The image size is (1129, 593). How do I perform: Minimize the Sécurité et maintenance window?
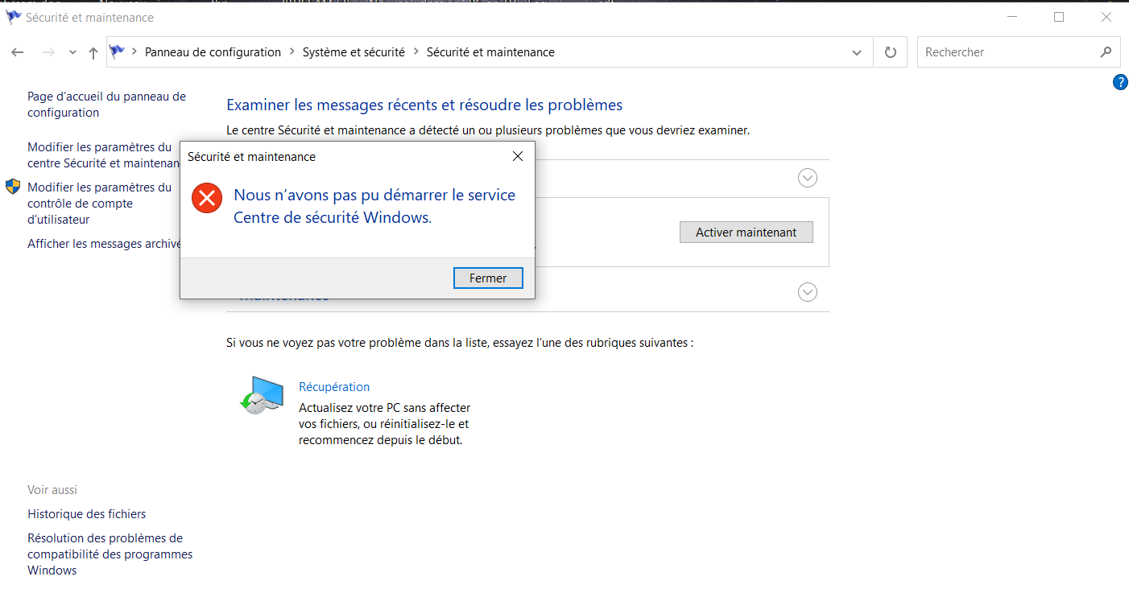(x=1013, y=17)
